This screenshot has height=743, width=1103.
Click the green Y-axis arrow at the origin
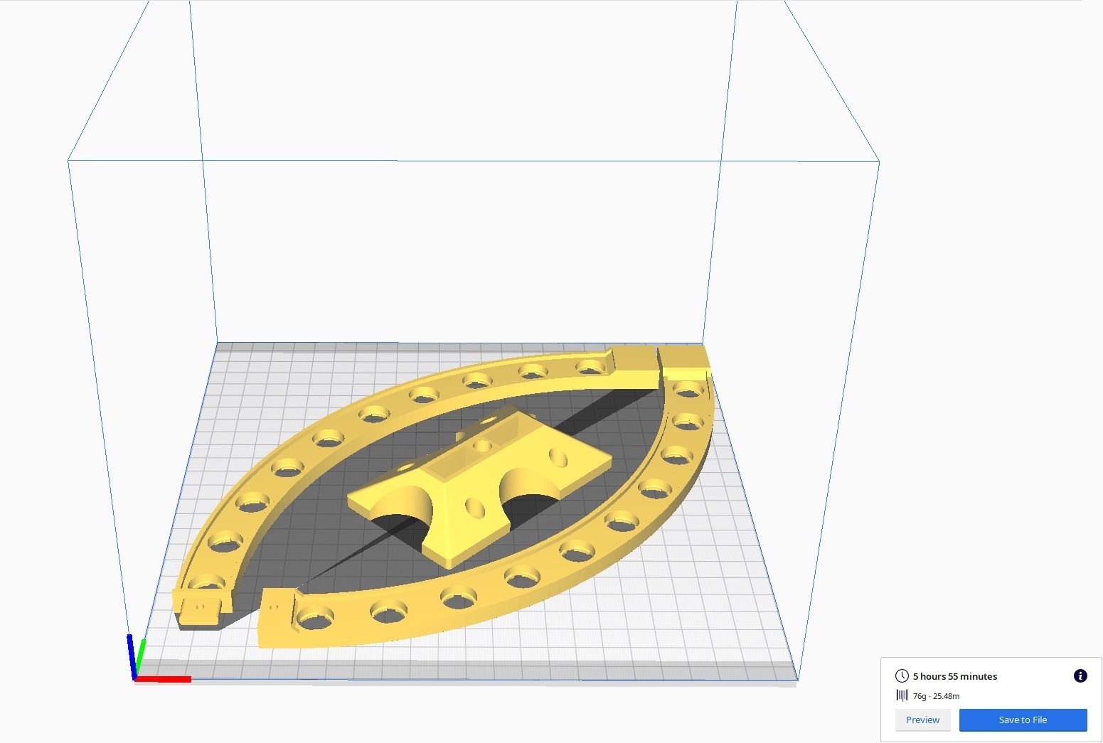pos(142,651)
